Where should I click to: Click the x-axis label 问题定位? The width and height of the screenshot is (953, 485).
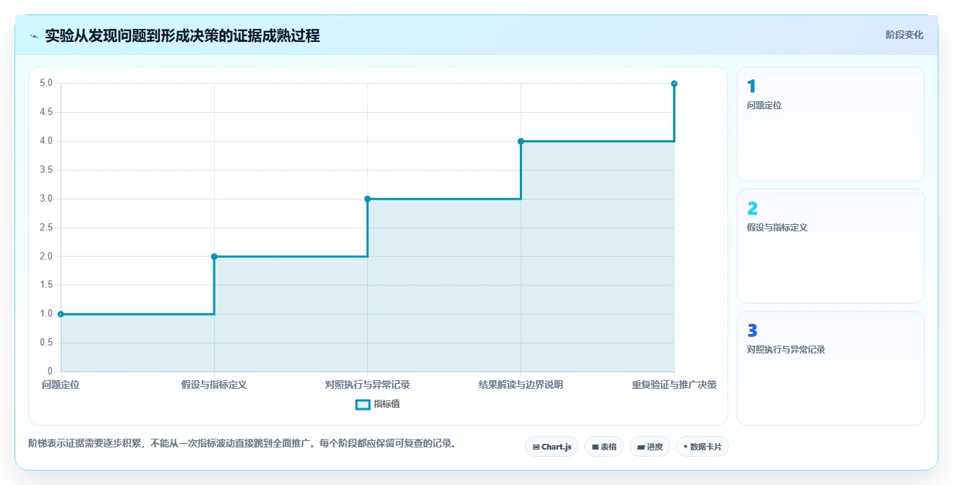tap(61, 385)
